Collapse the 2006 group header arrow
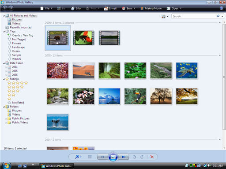Image resolution: width=226 pixels, height=169 pixels. point(220,22)
